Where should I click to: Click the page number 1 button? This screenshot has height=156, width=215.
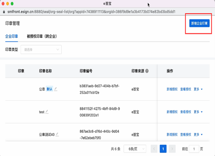163,149
